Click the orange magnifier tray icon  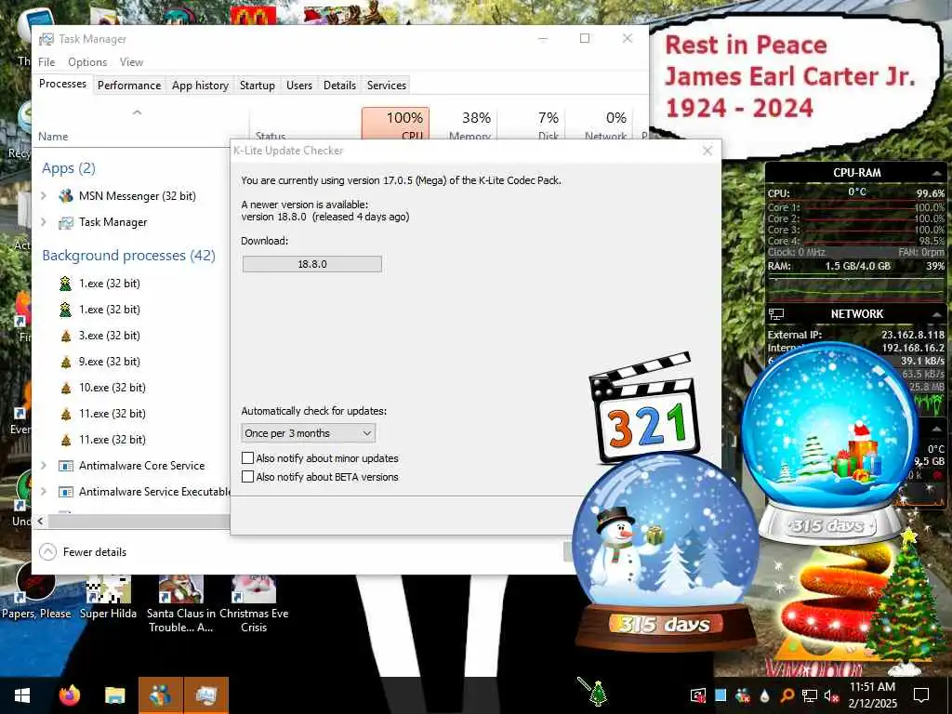click(787, 695)
